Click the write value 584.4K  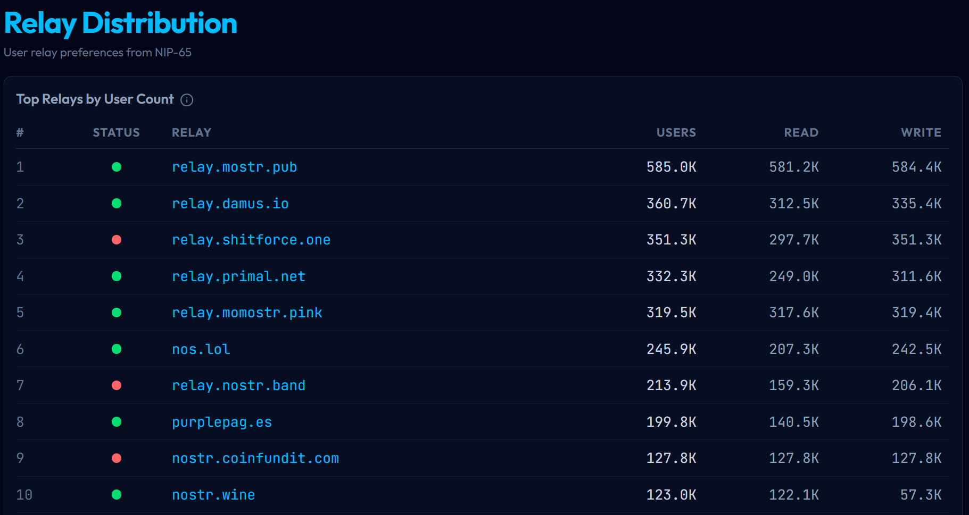click(x=916, y=167)
